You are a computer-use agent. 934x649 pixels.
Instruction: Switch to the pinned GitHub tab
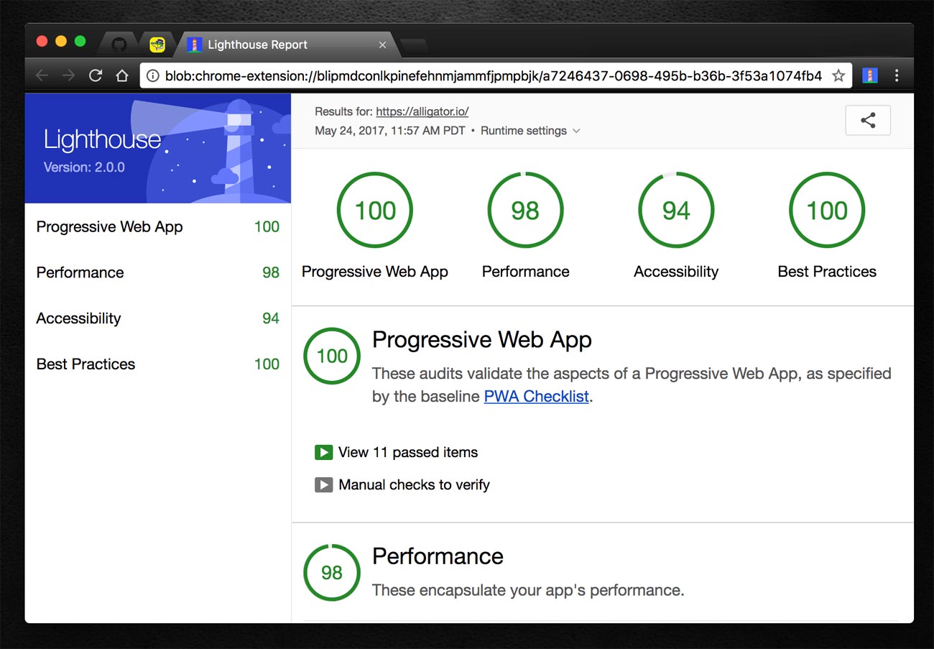click(119, 45)
